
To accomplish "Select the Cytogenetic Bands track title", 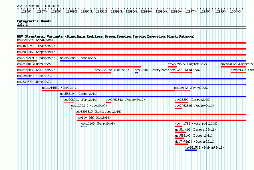I will point(34,21).
